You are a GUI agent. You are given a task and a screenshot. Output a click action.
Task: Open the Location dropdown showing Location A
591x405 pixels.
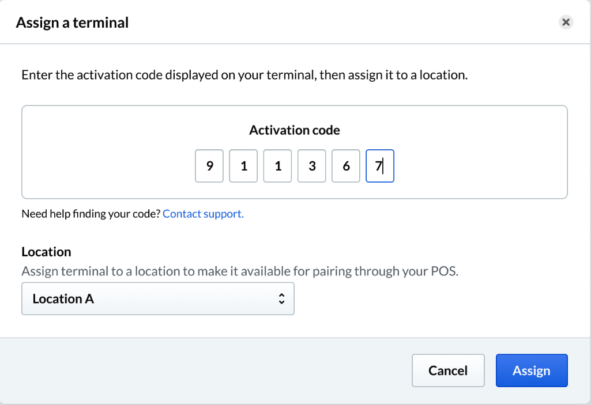click(158, 298)
